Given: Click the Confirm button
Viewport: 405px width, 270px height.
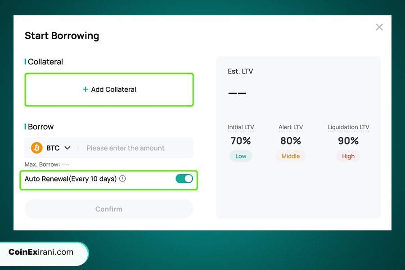Looking at the screenshot, I should coord(109,209).
